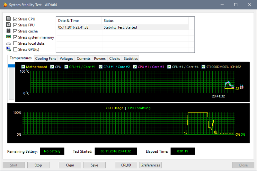Click the monitor icon beside Stress GPU(s)
The width and height of the screenshot is (257, 171).
click(x=8, y=49)
